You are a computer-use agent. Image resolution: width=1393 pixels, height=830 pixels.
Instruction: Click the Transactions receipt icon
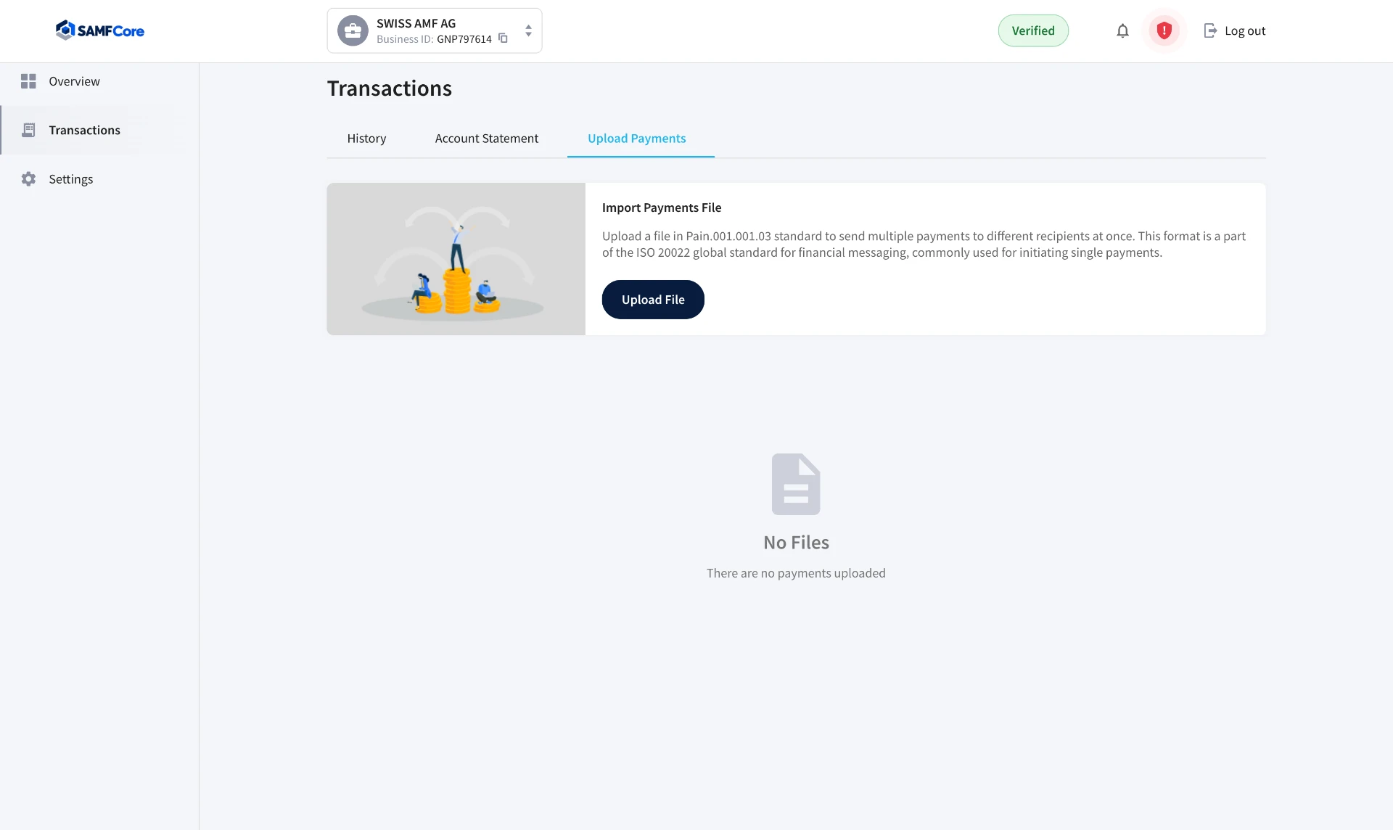click(28, 130)
